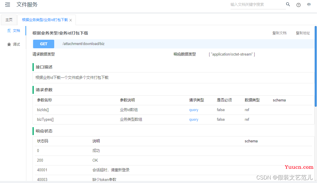This screenshot has height=183, width=317.
Task: Click the bizTypes[] parameter name
Action: [x=45, y=120]
